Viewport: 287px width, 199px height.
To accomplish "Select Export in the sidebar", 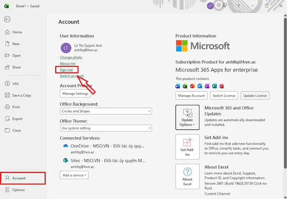I will click(x=17, y=119).
